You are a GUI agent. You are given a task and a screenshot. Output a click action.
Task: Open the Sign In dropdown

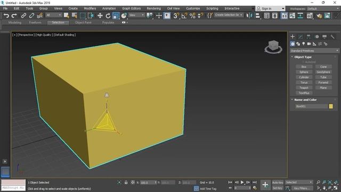tap(270, 9)
